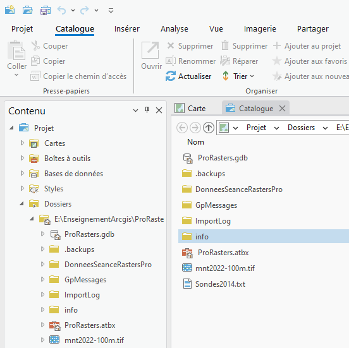Screen dimensions: 349x348
Task: Click the Forward navigation arrow
Action: pyautogui.click(x=195, y=128)
